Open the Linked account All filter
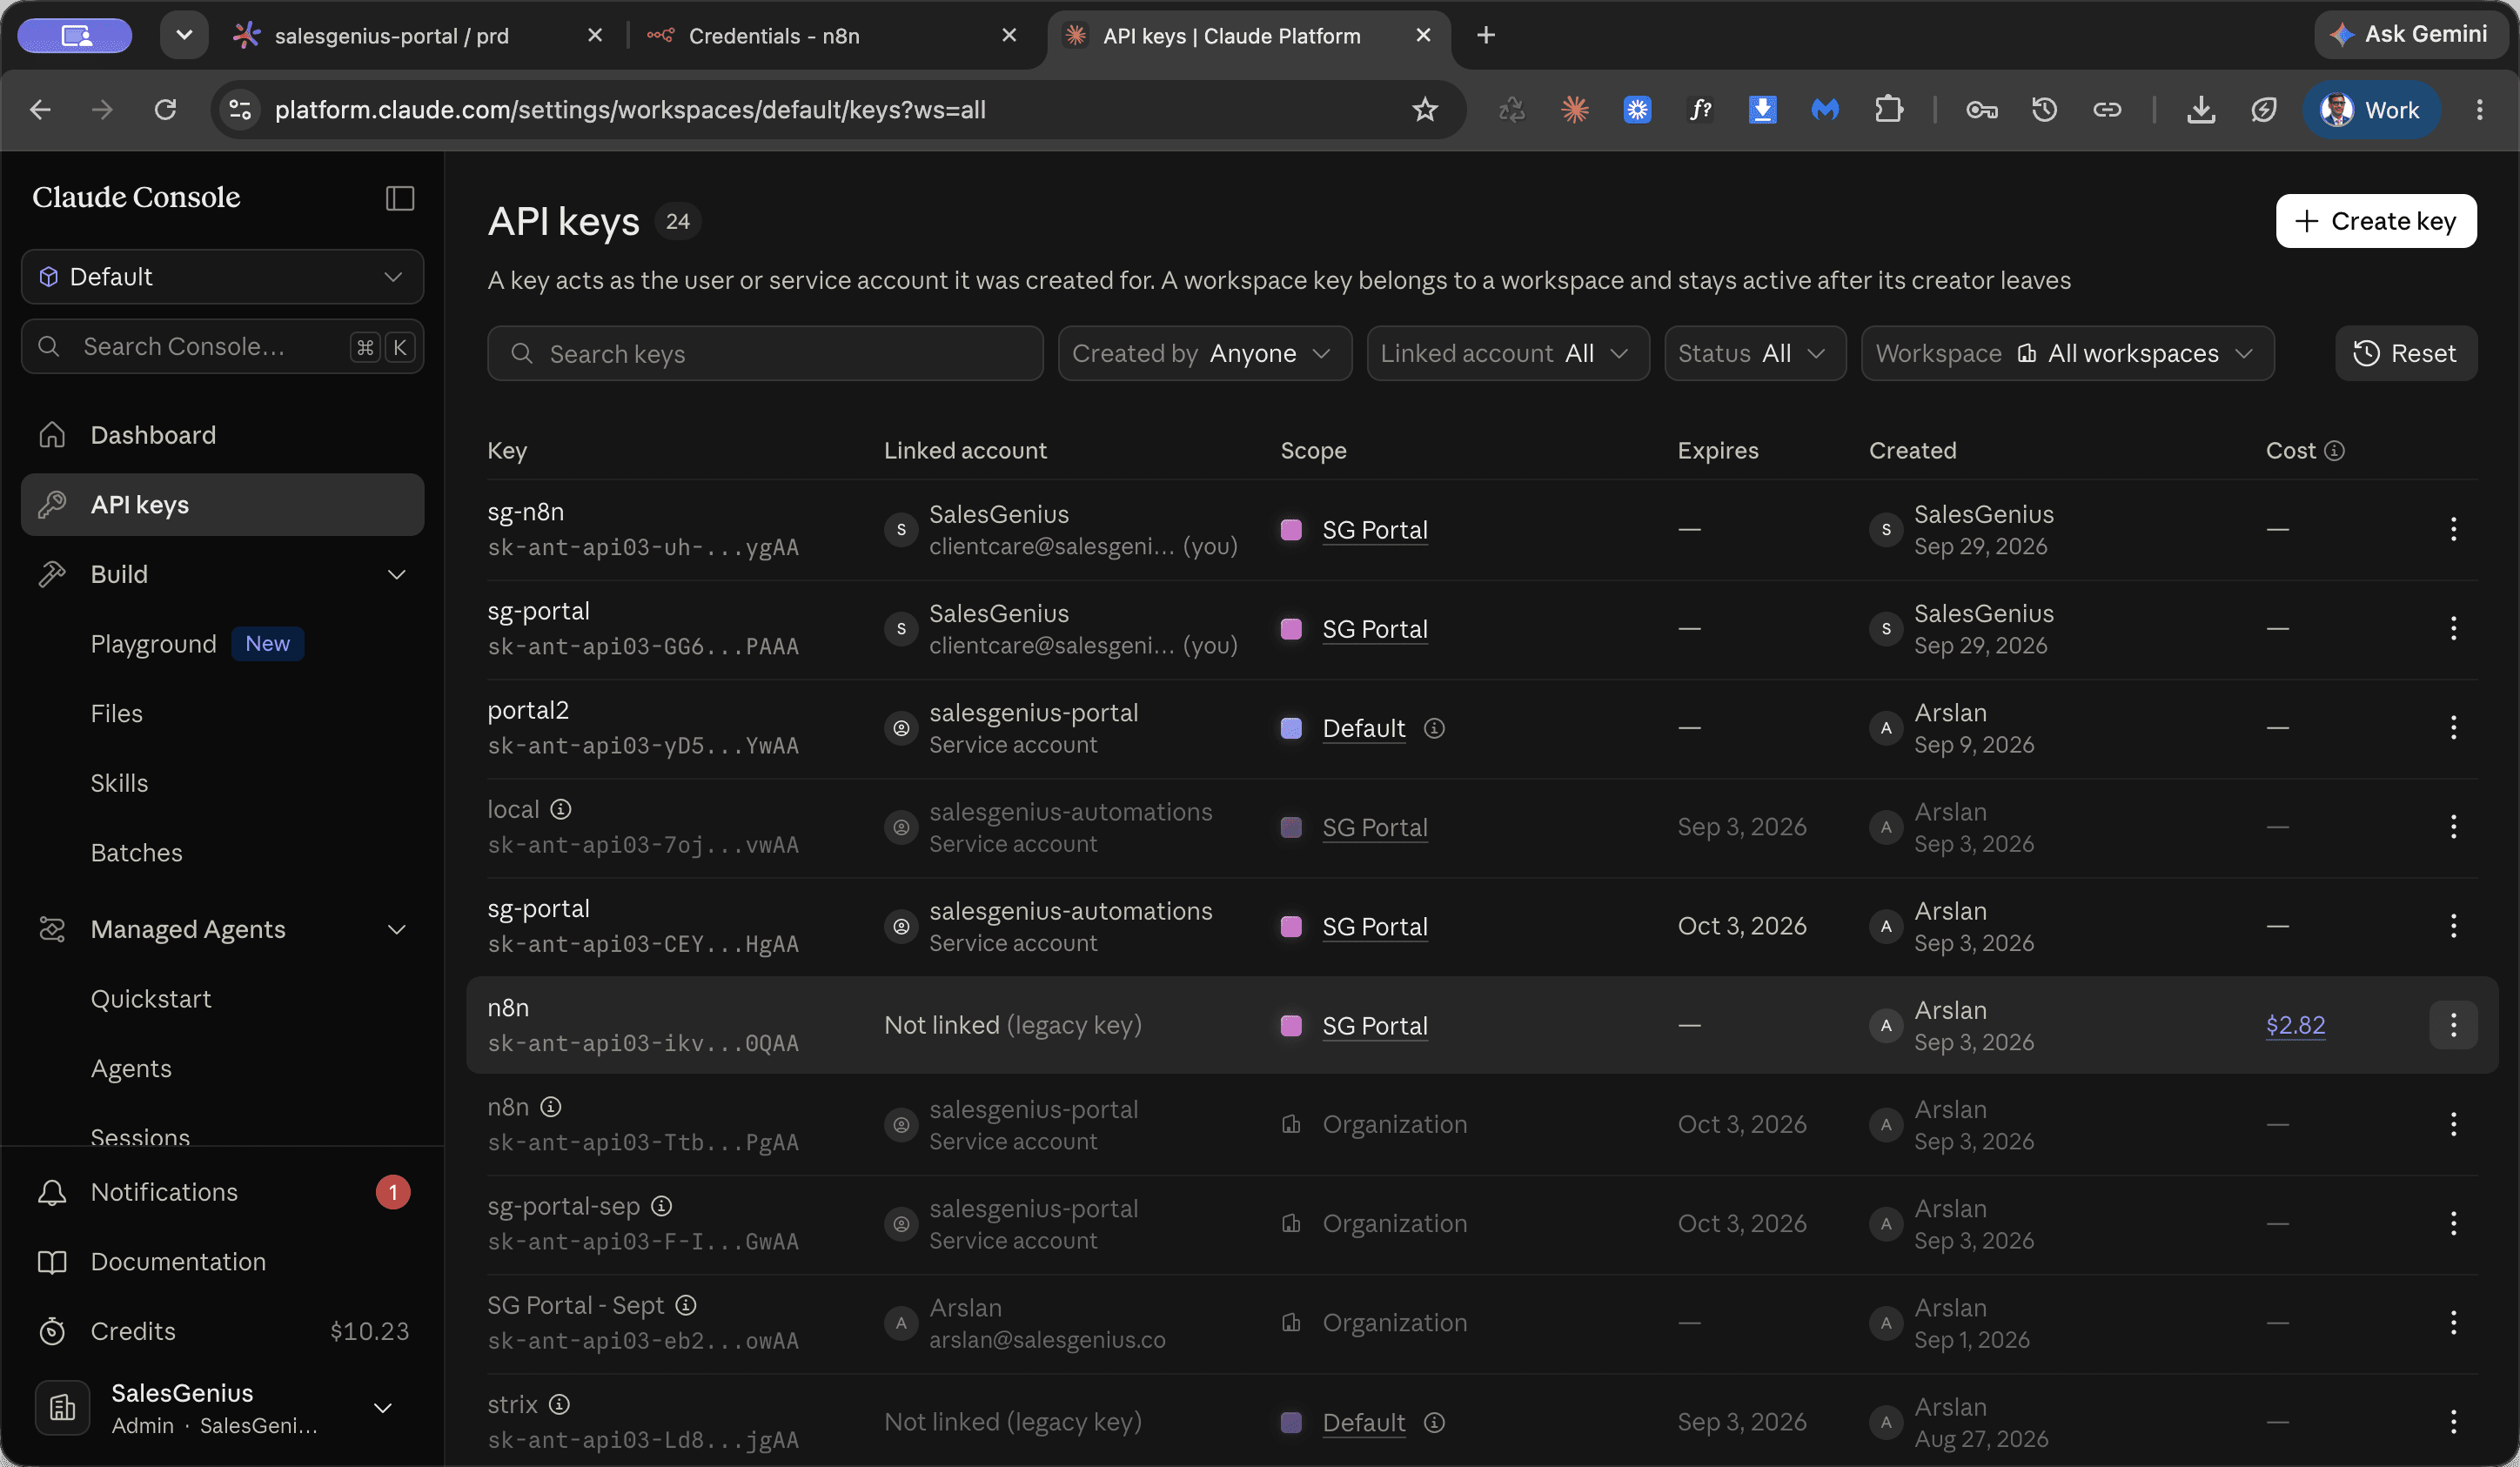2520x1467 pixels. (1507, 353)
